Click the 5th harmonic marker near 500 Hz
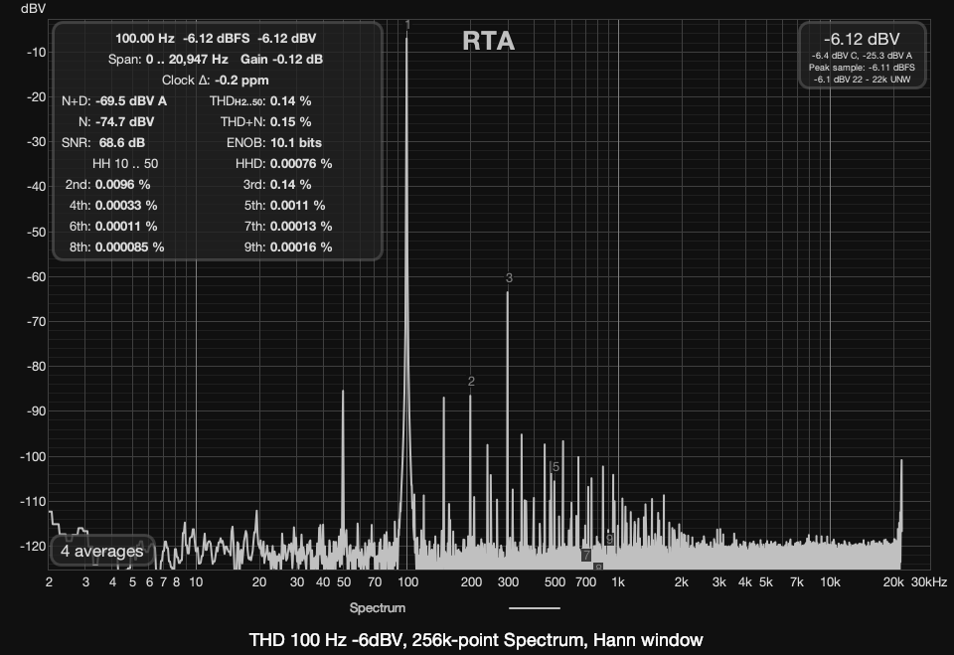 [556, 467]
